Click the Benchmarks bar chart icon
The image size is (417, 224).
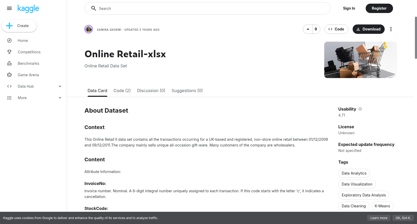[9, 63]
